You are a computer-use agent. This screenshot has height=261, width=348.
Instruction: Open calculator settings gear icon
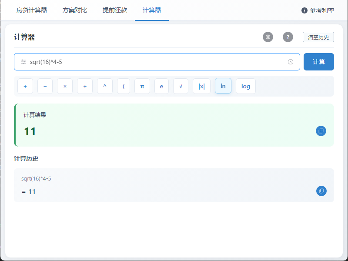(268, 37)
